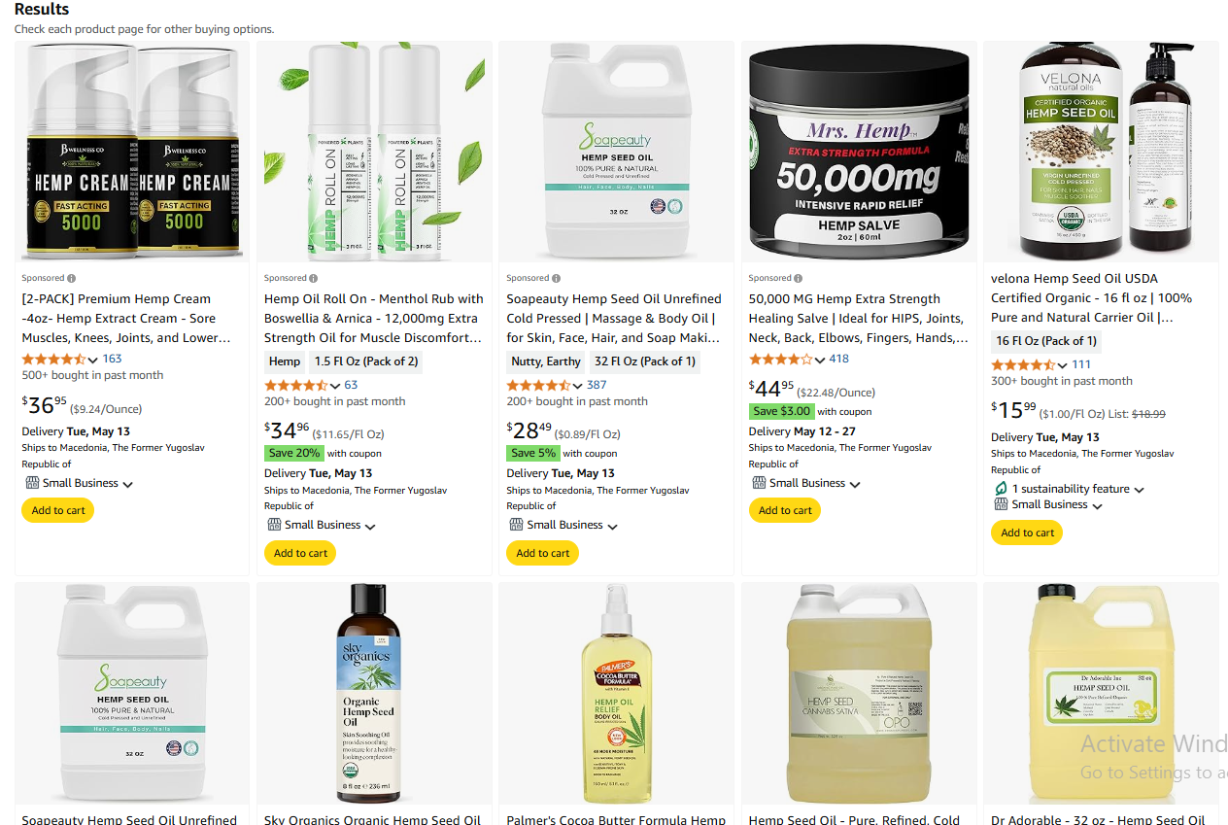Expand 1 sustainability feature dropdown
This screenshot has height=825, width=1228.
pos(1139,490)
